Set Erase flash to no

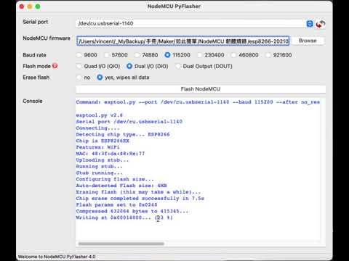(79, 78)
